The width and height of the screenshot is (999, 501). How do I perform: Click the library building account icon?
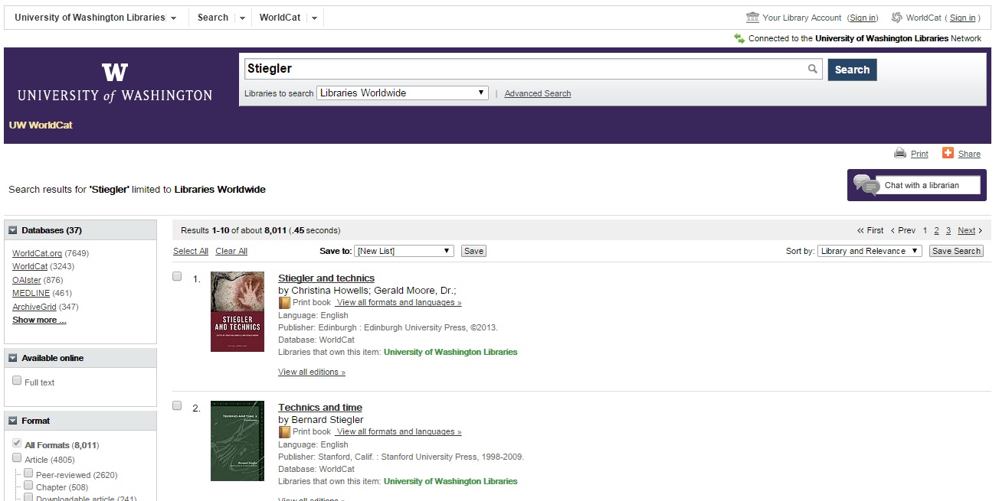coord(752,18)
